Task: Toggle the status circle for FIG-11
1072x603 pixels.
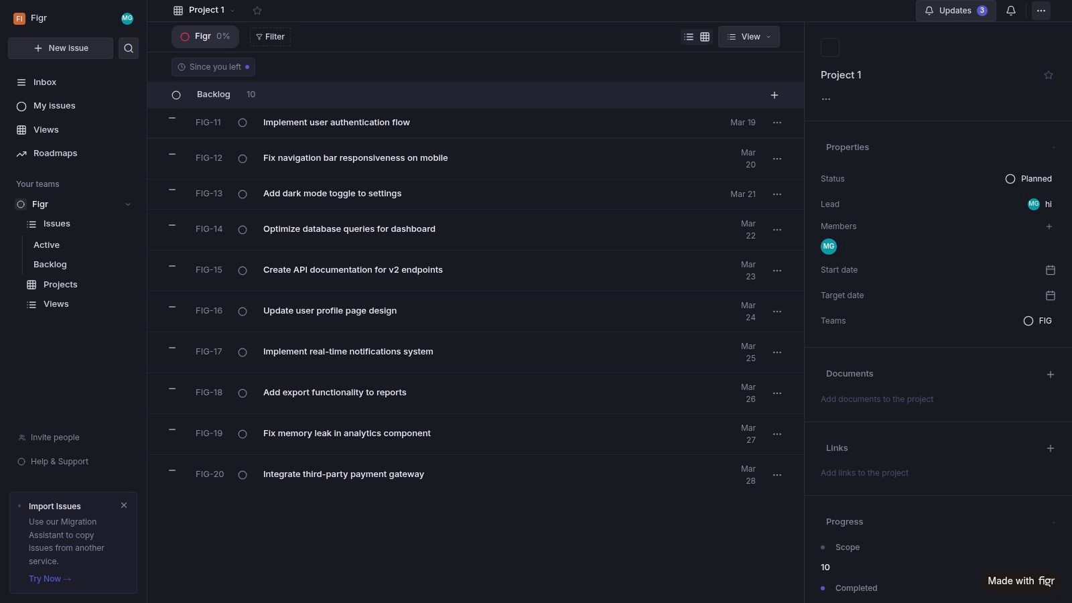Action: 242,123
